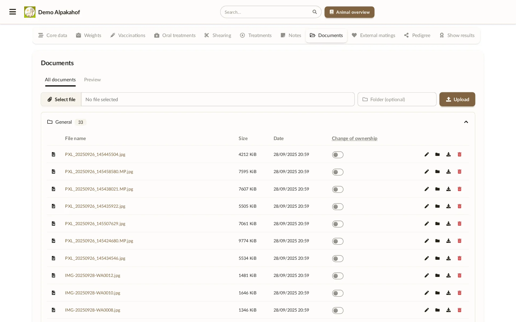
Task: Toggle ownership switch for IMG-20250928-WA0010.jpg
Action: click(x=338, y=293)
